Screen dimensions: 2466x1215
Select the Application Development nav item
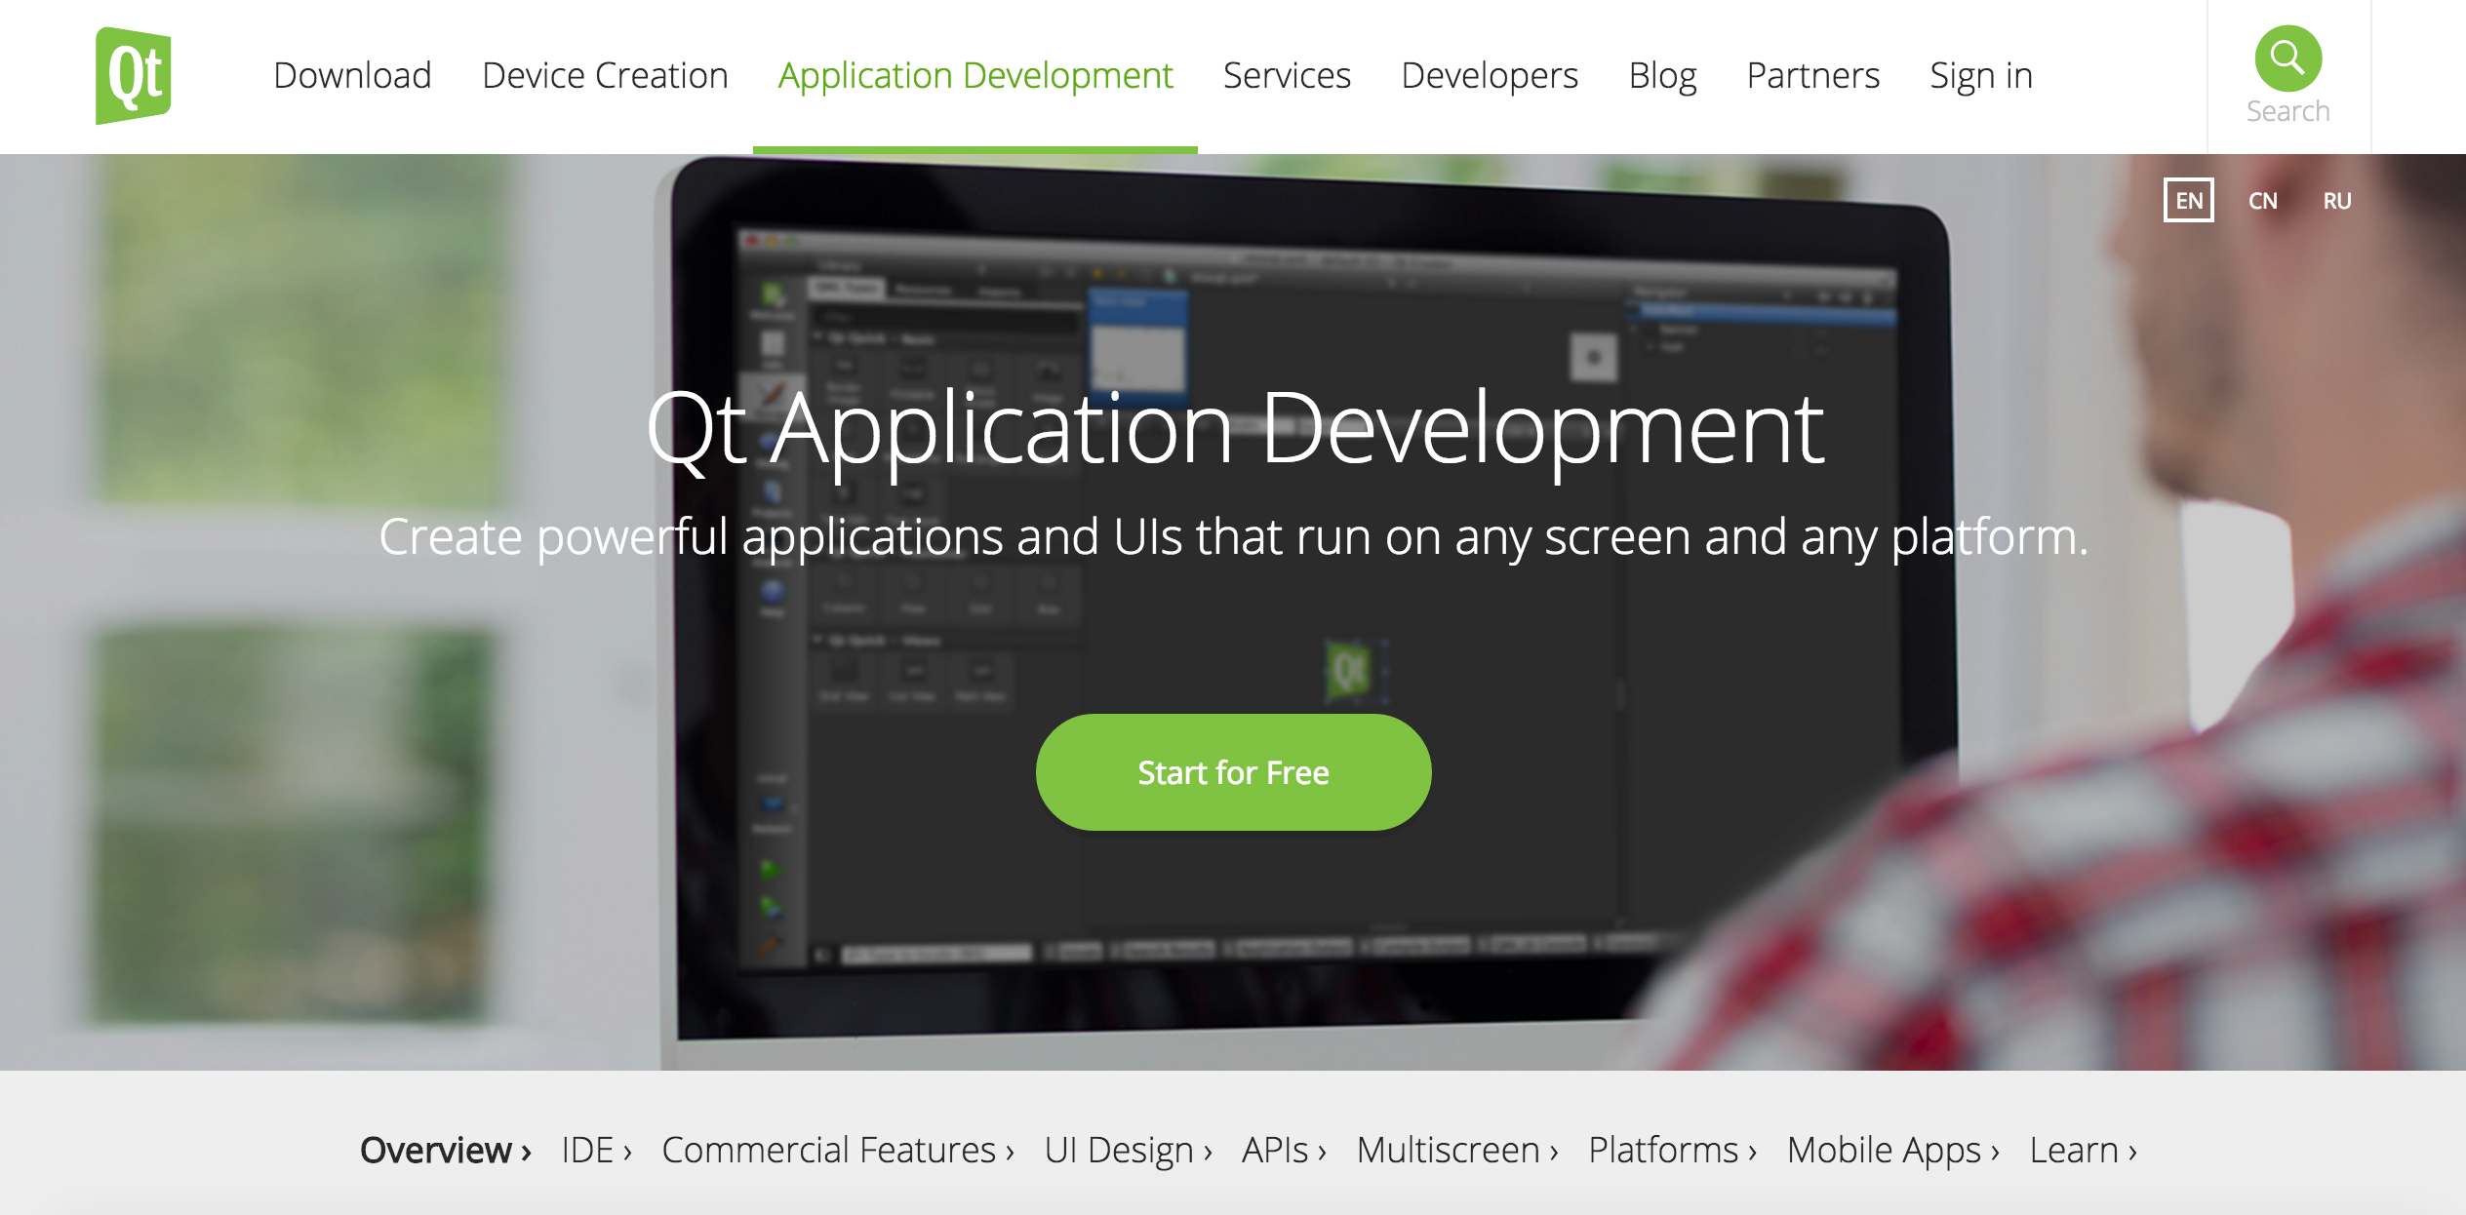click(x=975, y=75)
